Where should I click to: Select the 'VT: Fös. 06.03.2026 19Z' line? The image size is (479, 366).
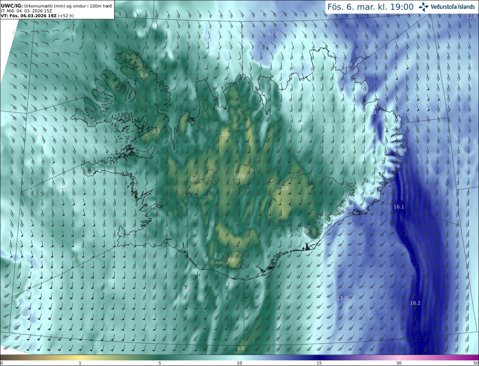tap(37, 16)
